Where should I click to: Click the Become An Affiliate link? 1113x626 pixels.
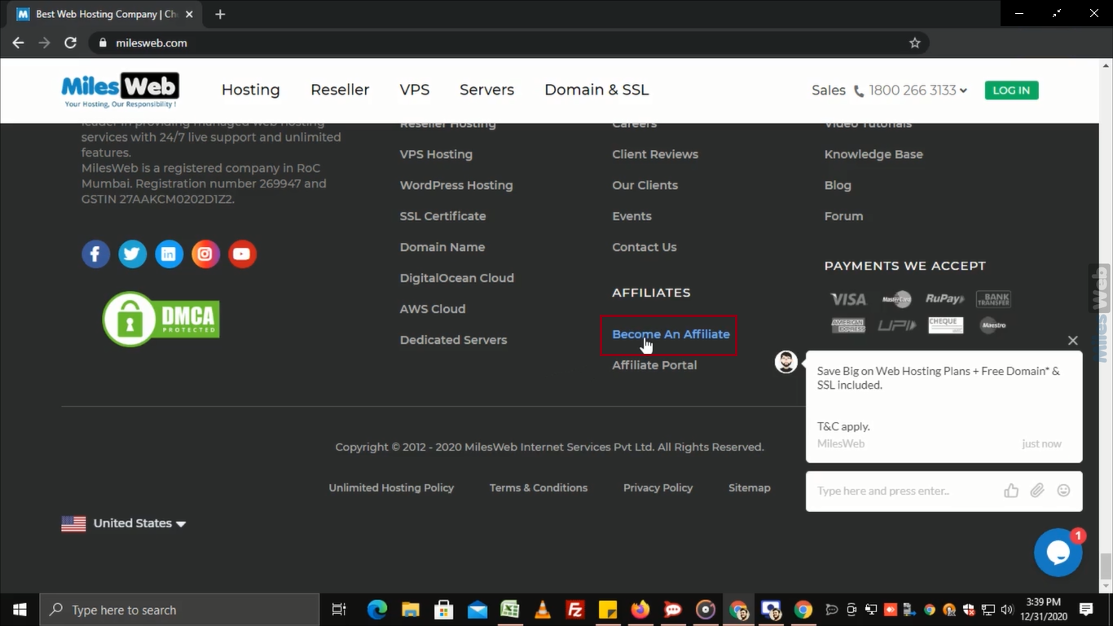[671, 334]
